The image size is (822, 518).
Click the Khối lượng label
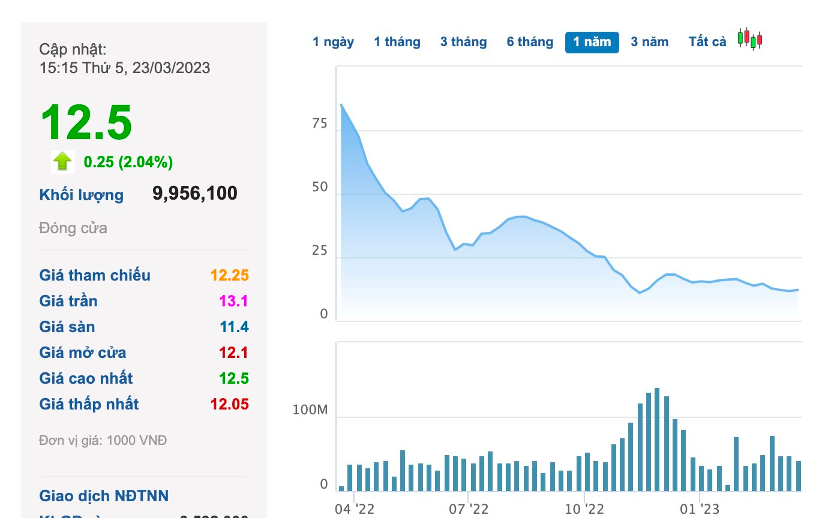(82, 195)
